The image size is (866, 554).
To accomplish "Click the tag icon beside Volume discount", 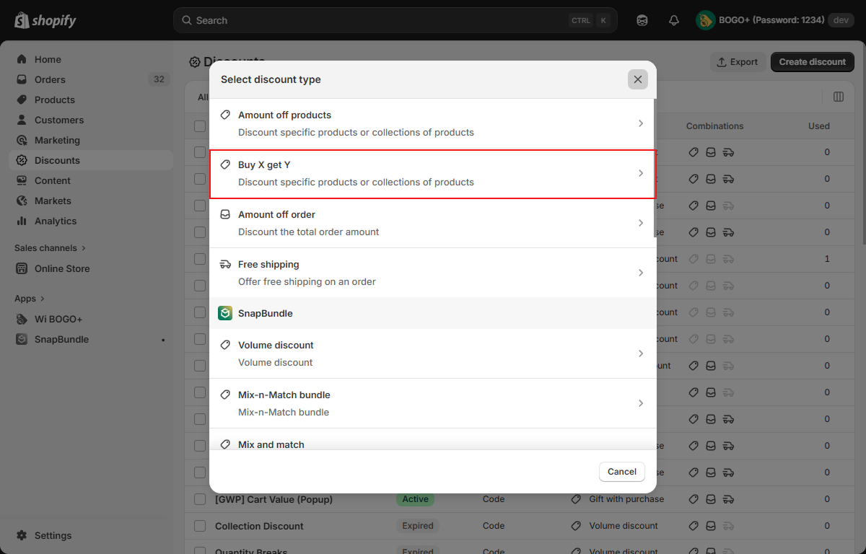I will pos(225,345).
